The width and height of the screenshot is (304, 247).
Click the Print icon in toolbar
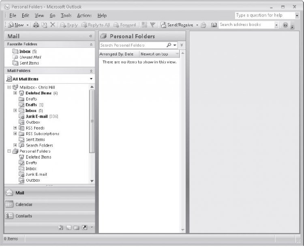click(36, 25)
